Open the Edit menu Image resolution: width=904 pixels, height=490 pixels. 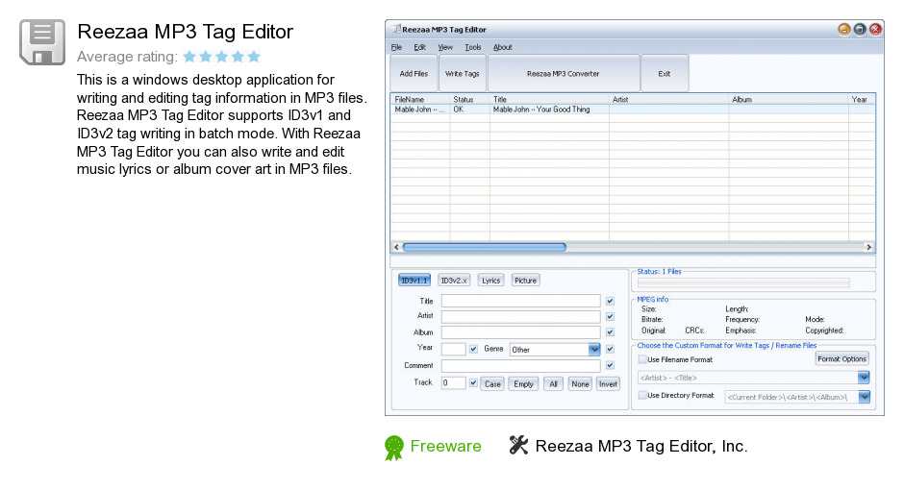(419, 47)
